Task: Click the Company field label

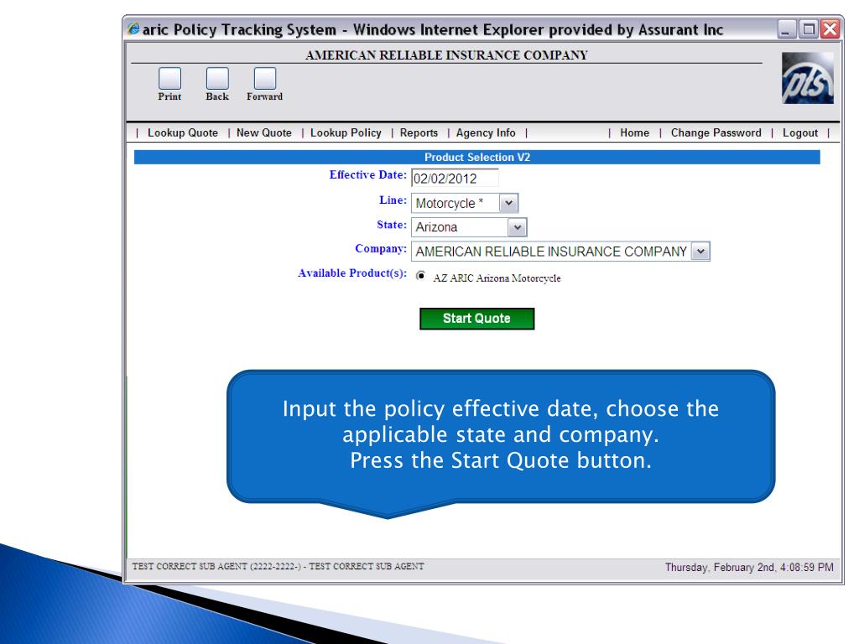Action: coord(381,248)
